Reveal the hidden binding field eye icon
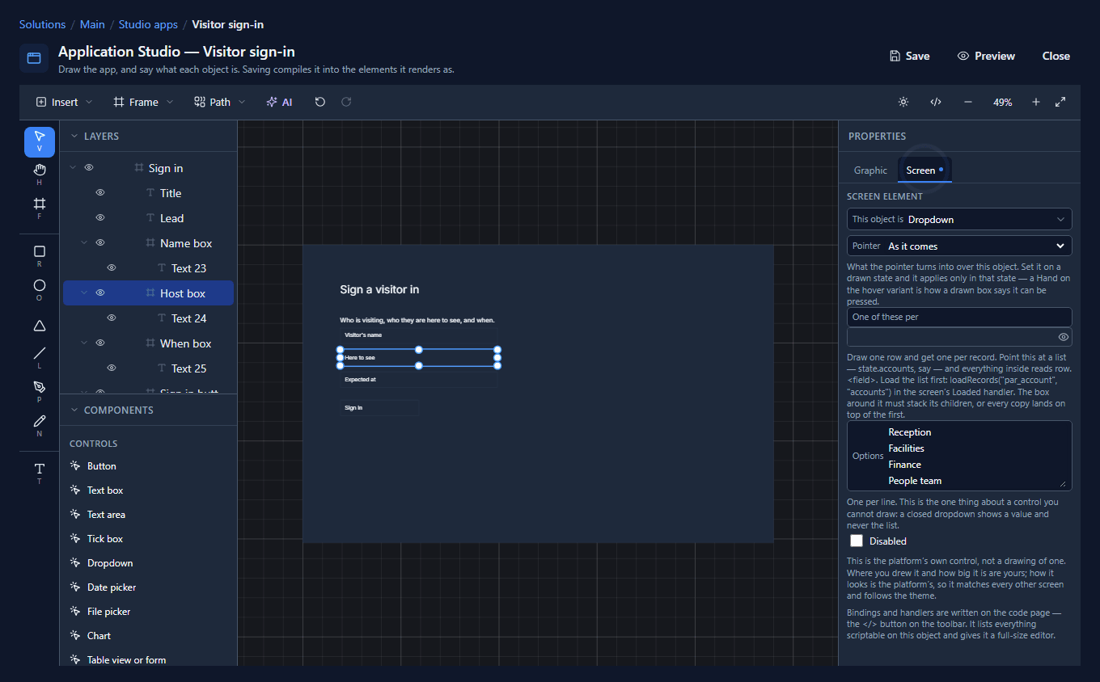 pos(1064,337)
